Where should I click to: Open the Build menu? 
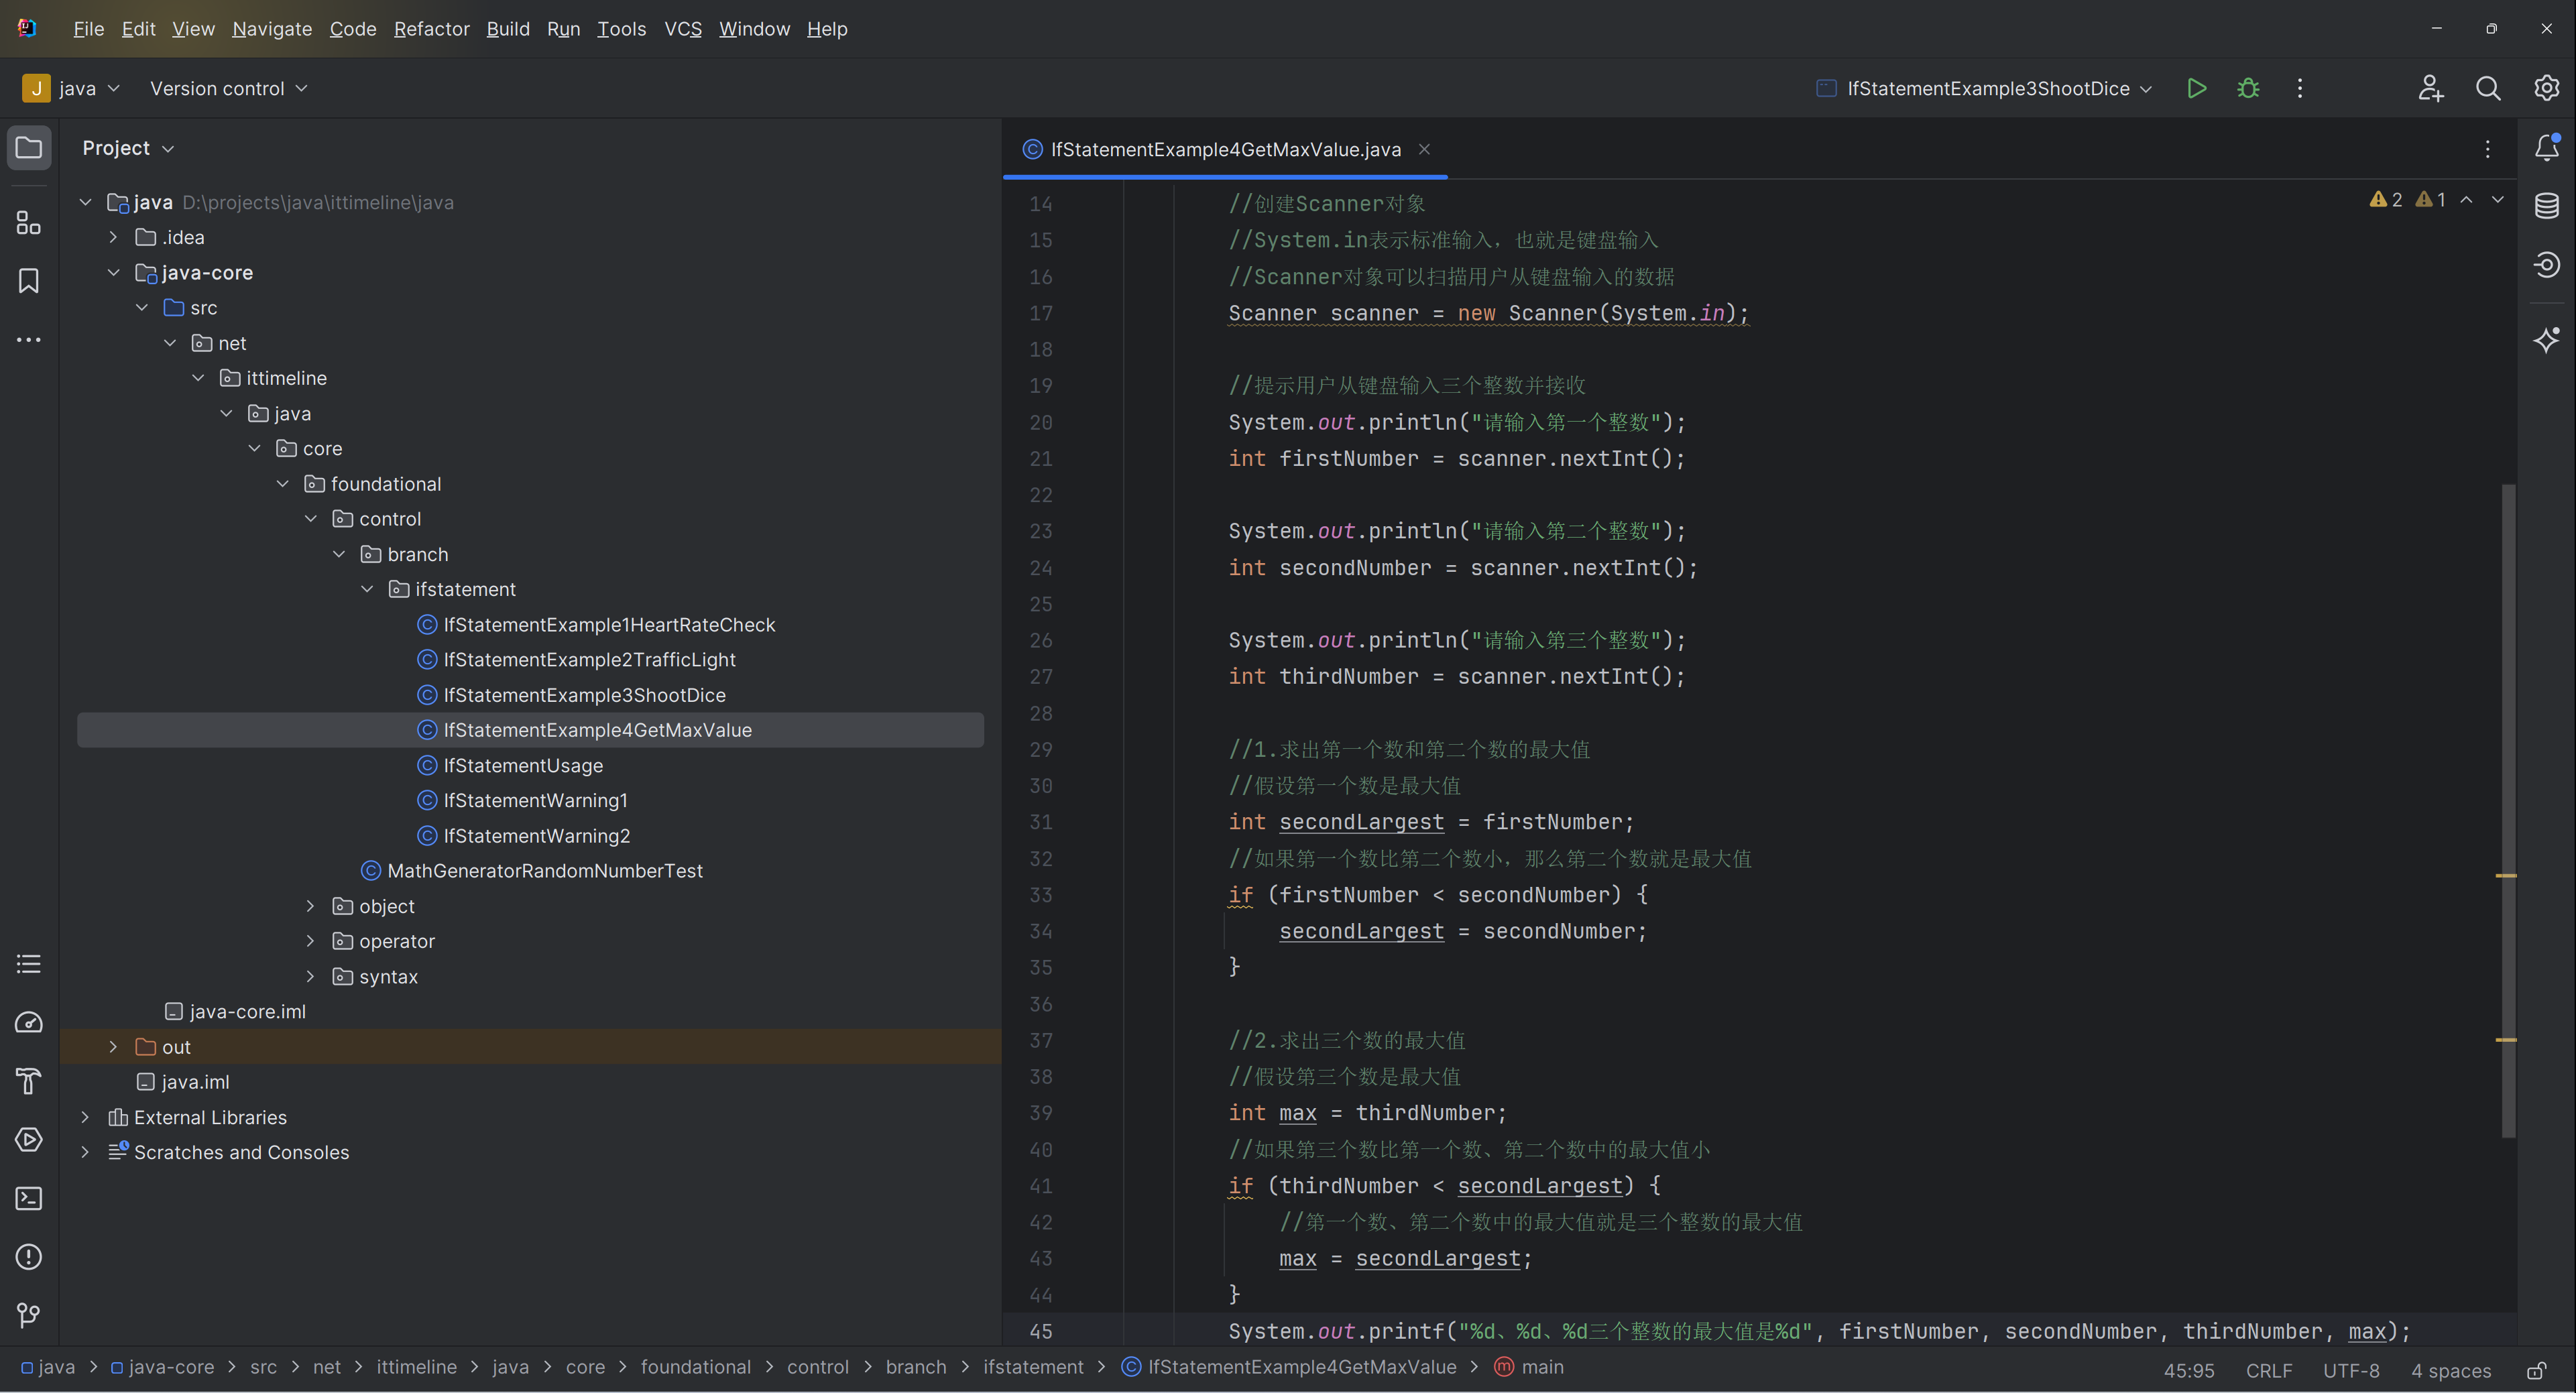pos(508,29)
